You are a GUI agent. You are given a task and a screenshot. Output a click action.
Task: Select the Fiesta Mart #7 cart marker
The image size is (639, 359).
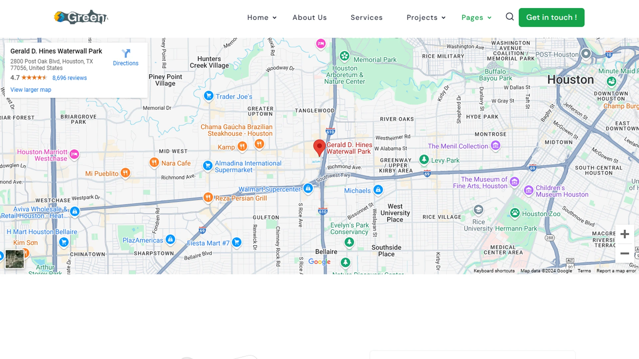coord(237,242)
